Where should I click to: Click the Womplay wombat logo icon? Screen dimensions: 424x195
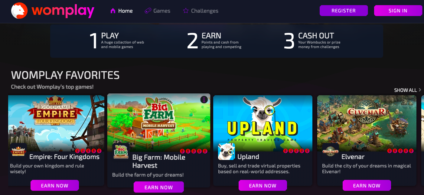click(x=19, y=11)
